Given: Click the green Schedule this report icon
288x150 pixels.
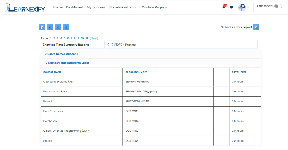Looking at the screenshot, I should point(256,27).
